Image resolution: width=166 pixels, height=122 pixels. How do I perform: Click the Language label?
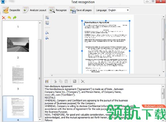point(101,10)
